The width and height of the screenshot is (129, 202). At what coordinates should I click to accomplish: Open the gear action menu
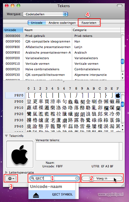pos(11,178)
